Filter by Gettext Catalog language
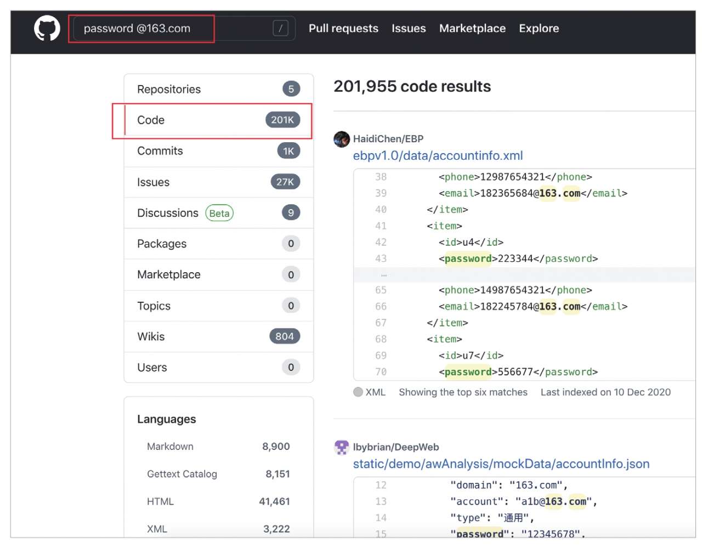 (x=218, y=474)
